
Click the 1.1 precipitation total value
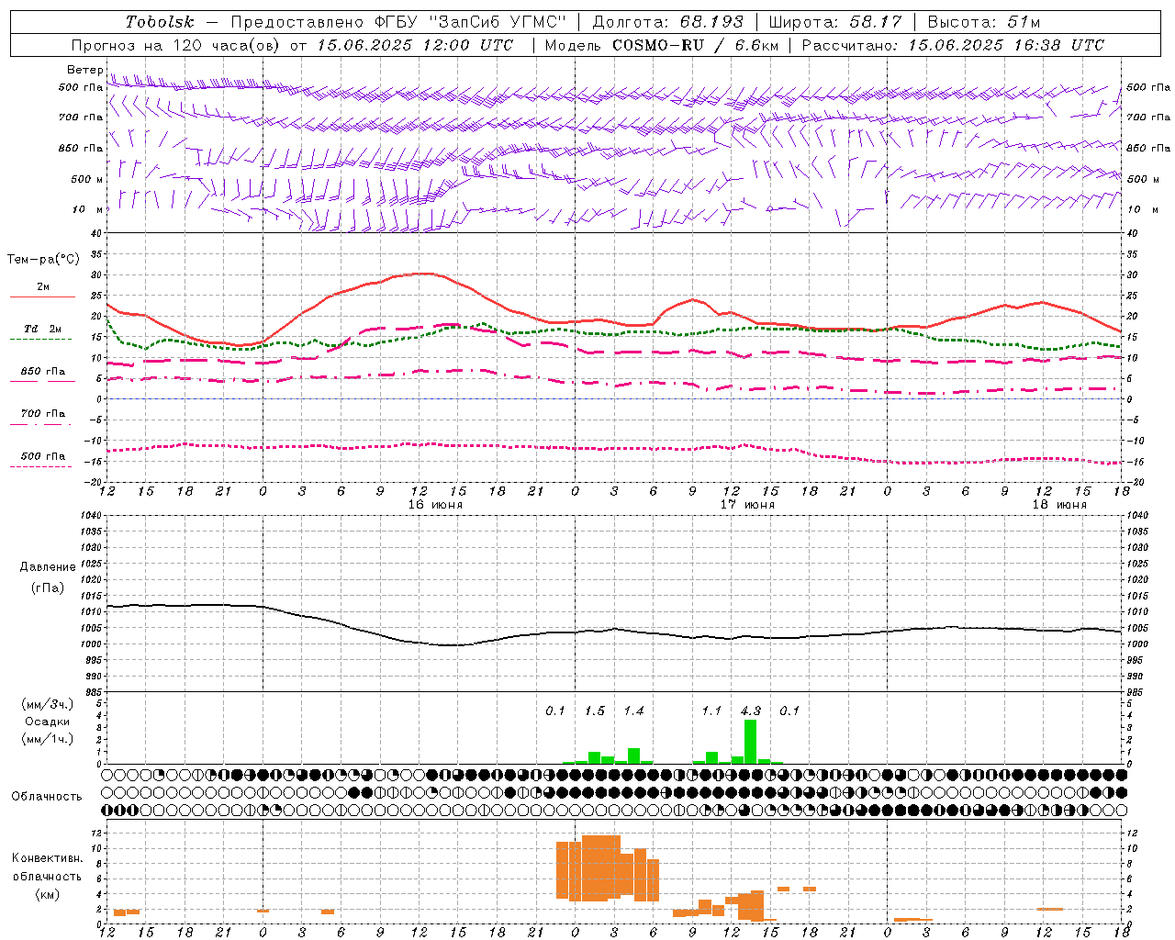coord(711,711)
